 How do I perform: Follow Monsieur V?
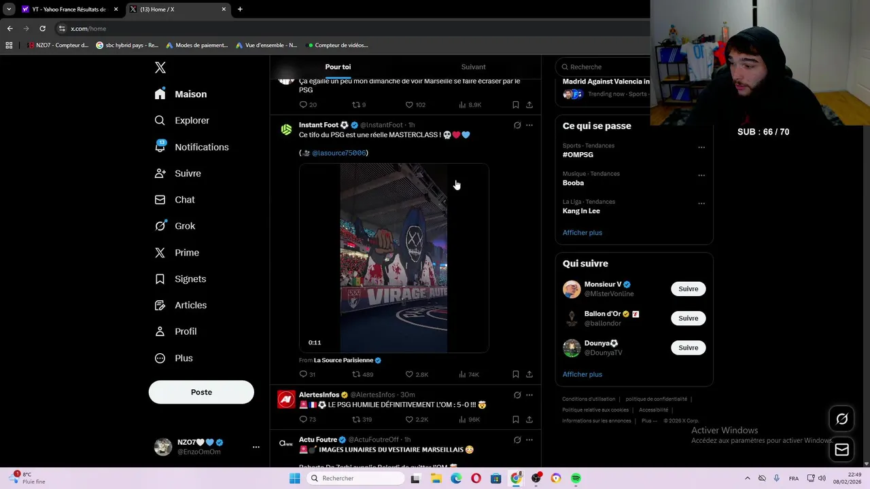pyautogui.click(x=688, y=289)
